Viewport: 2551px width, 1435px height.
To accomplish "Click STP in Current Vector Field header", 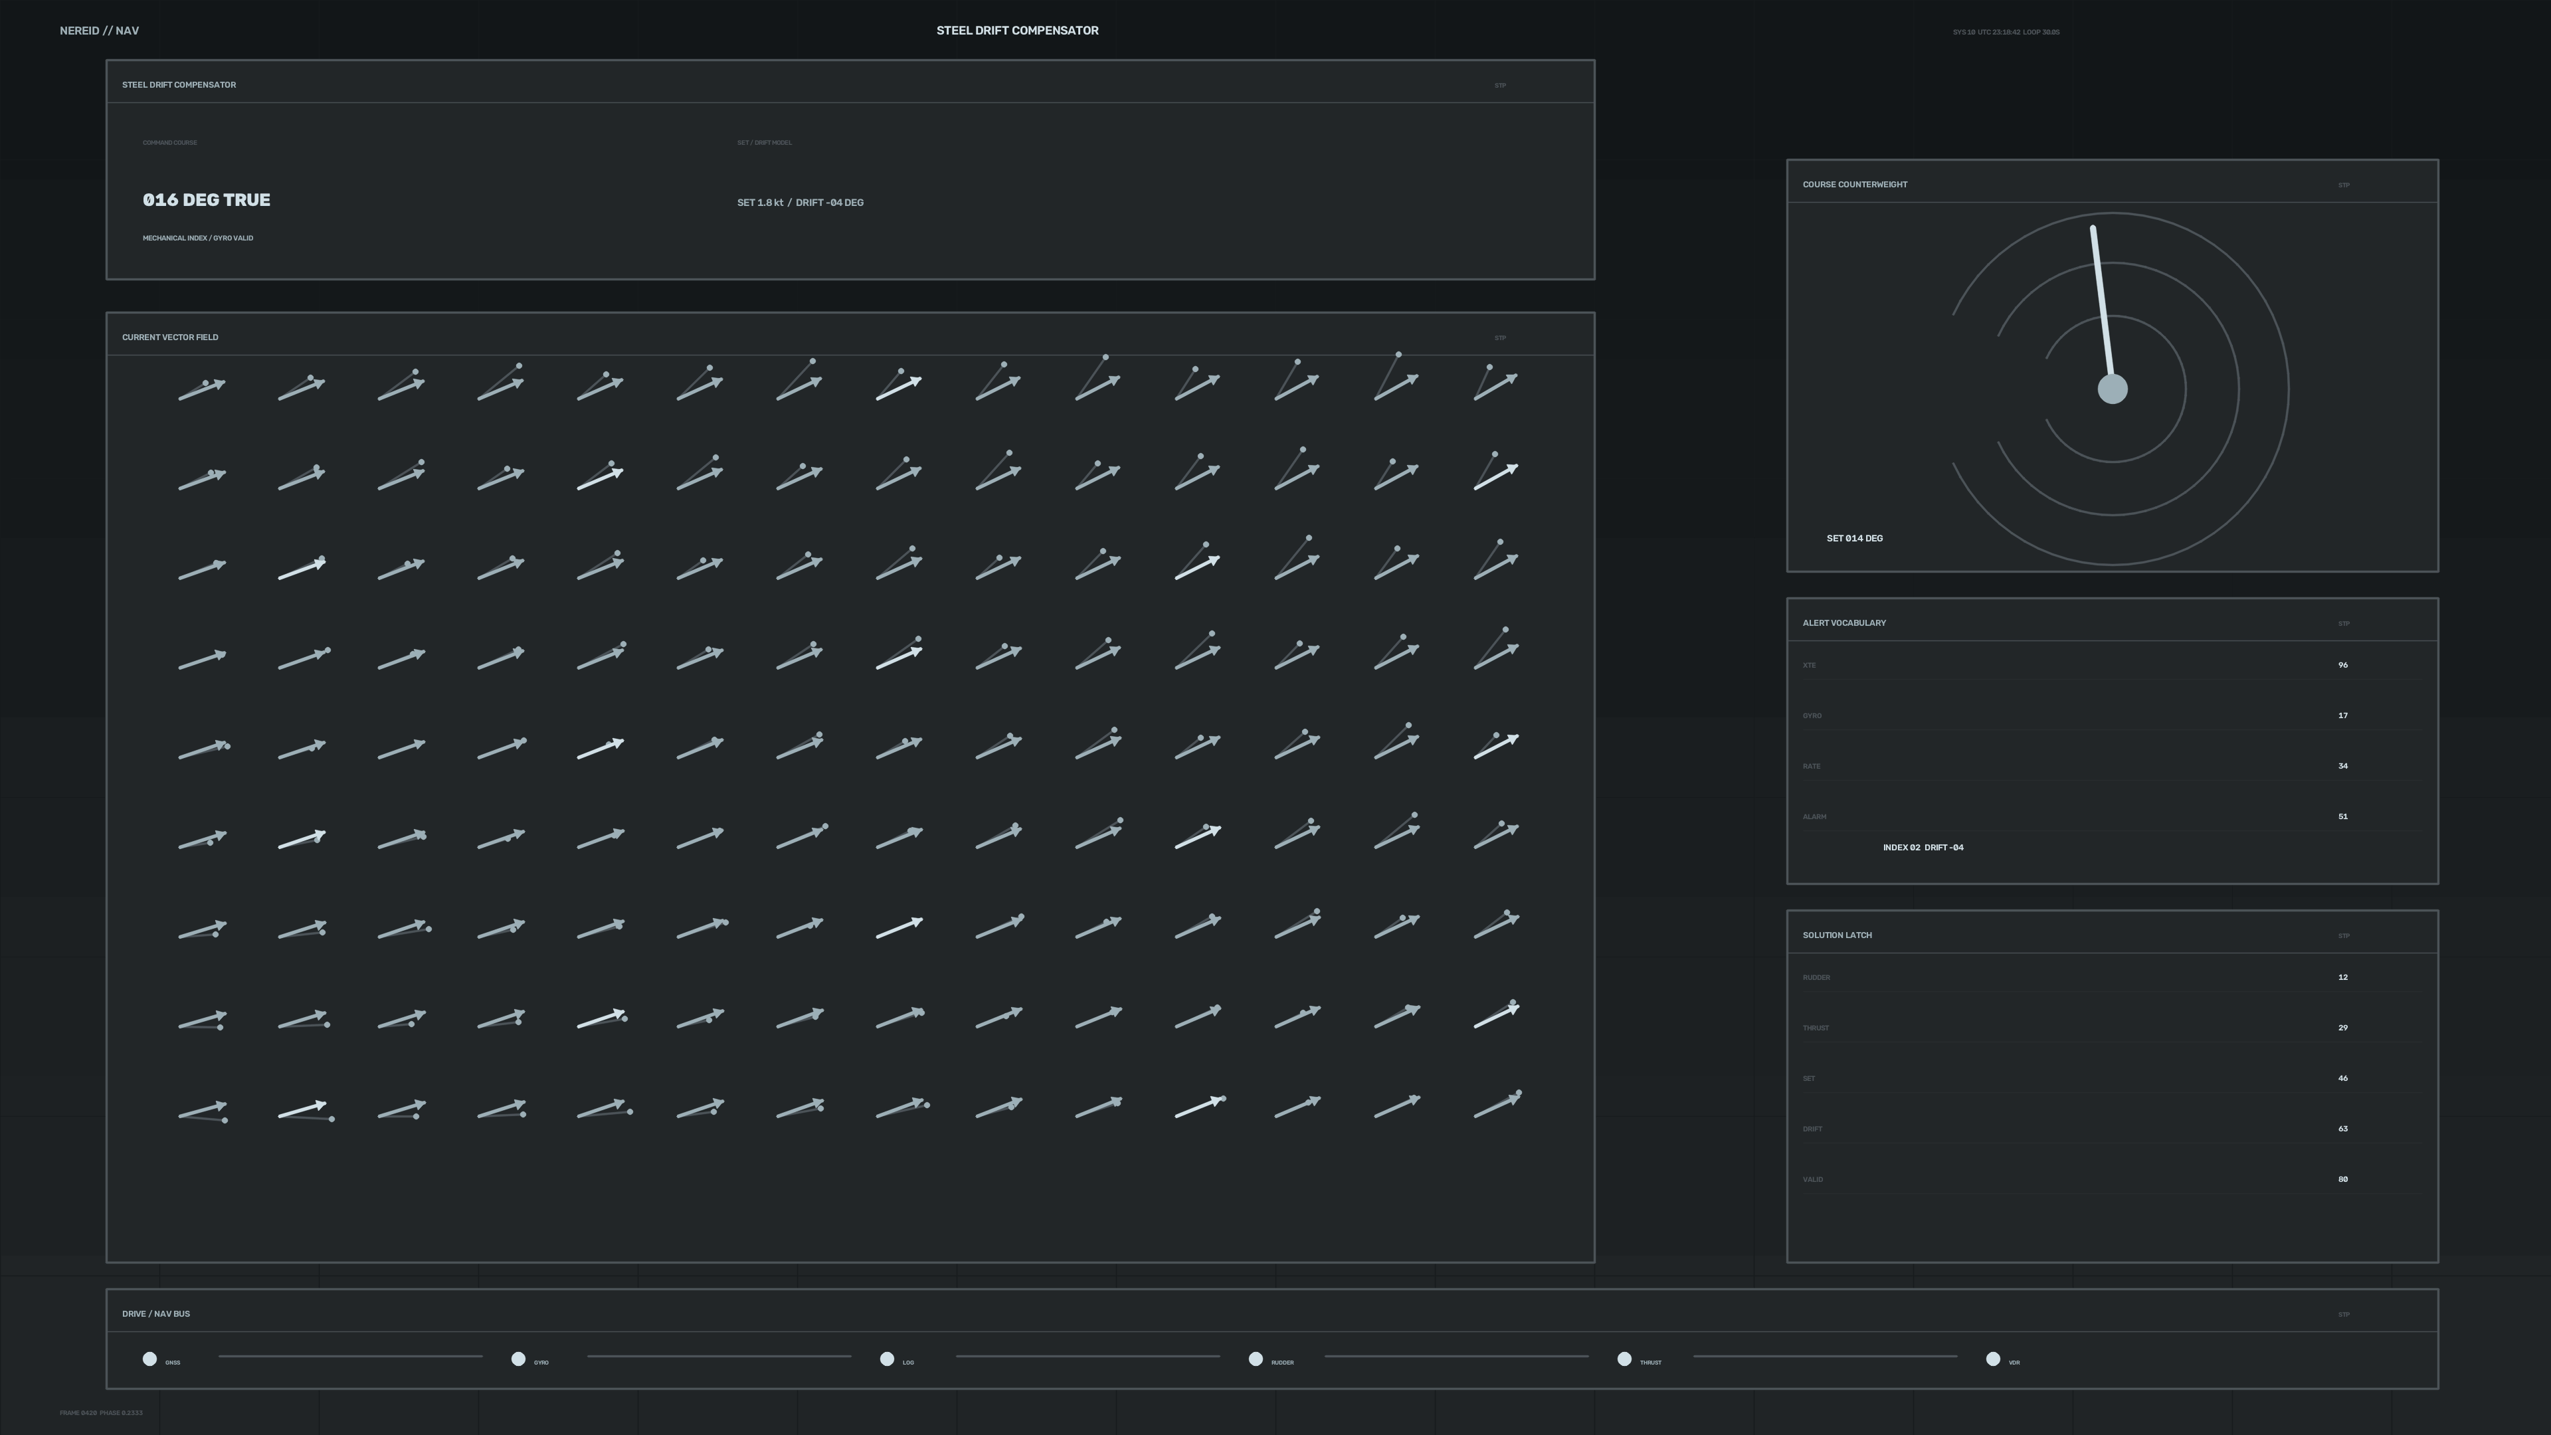I will tap(1500, 337).
